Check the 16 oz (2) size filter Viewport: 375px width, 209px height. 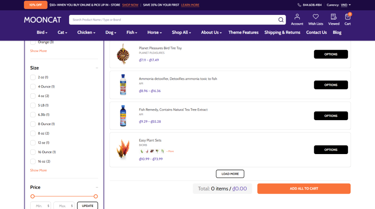point(33,161)
